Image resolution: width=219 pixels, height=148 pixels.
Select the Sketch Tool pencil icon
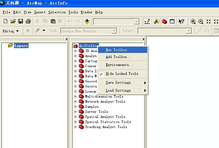point(37,30)
